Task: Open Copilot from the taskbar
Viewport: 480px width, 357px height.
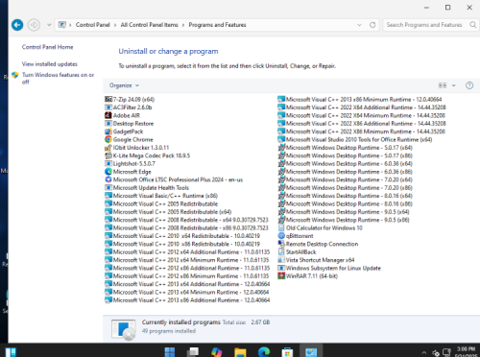Action: pos(217,352)
